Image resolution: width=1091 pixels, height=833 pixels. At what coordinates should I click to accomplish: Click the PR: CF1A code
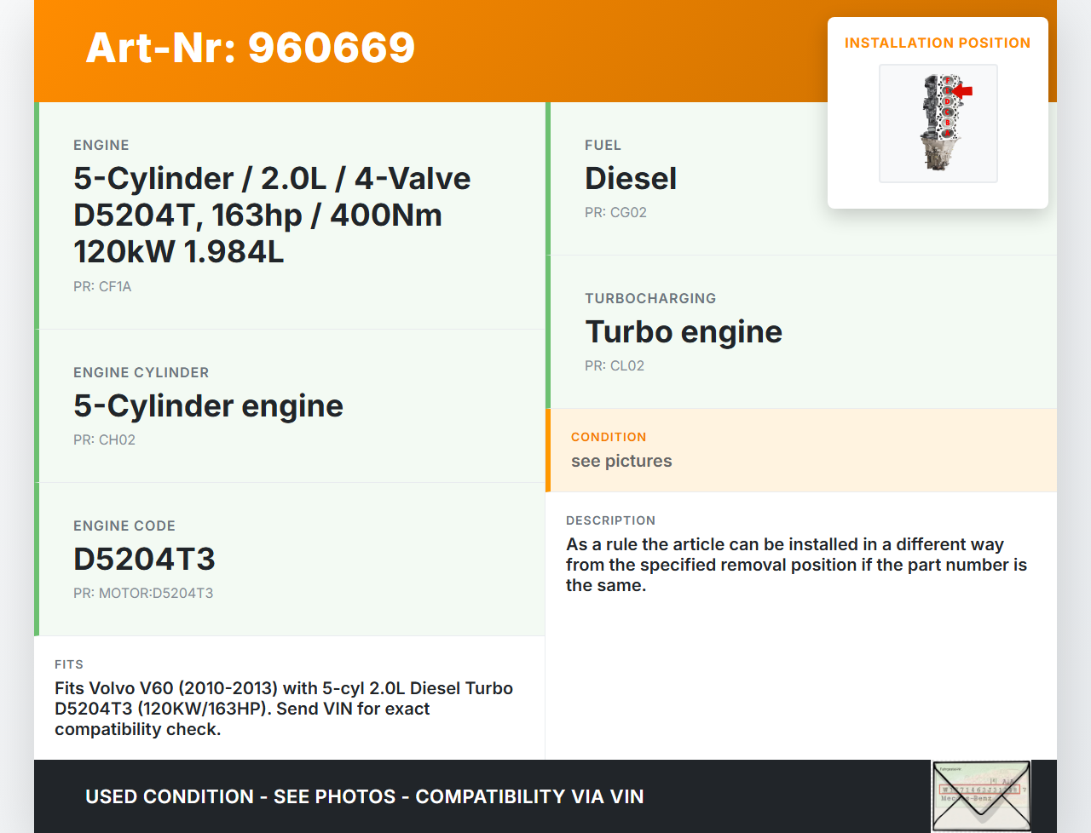point(102,287)
